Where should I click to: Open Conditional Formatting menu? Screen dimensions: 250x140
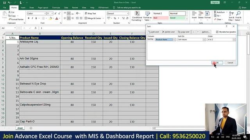click(137, 16)
